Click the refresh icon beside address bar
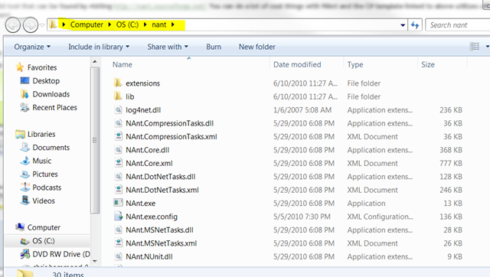490x277 pixels. tap(415, 25)
